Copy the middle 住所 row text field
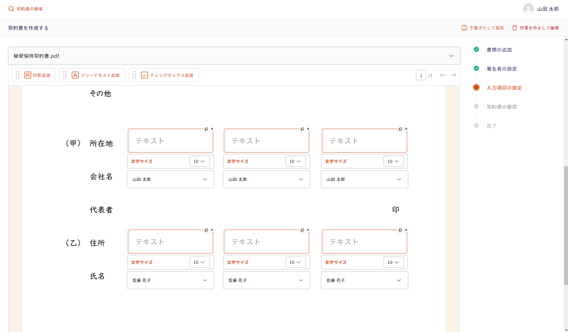Image resolution: width=568 pixels, height=332 pixels. [302, 230]
